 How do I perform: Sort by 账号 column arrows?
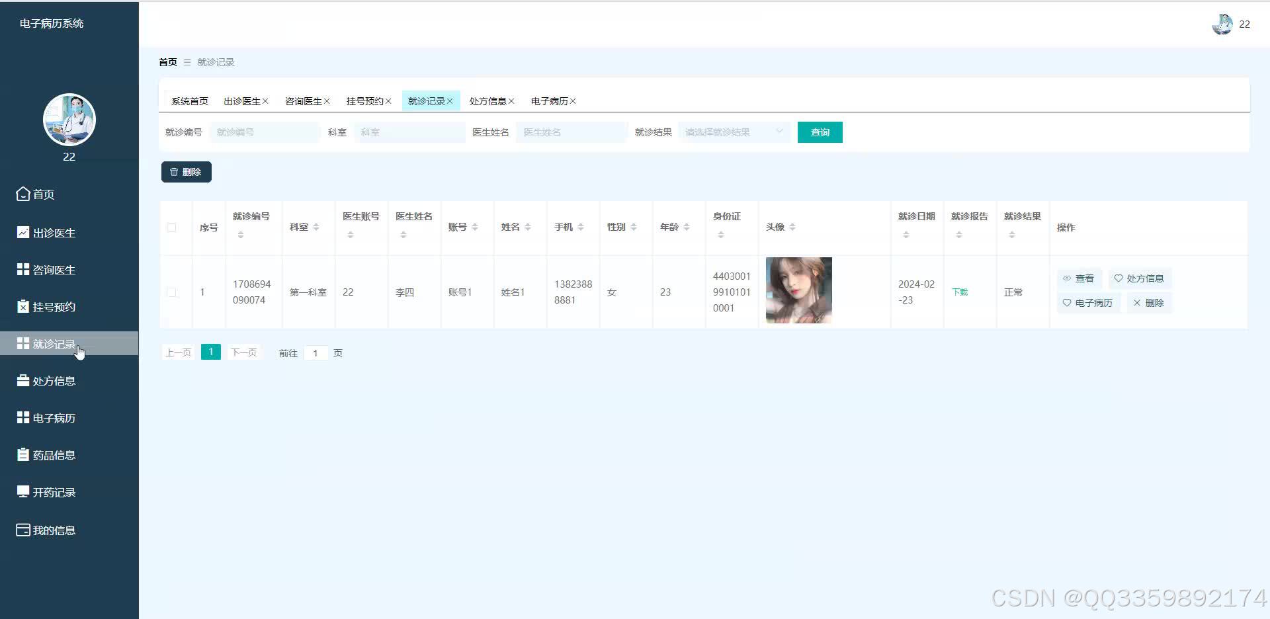[x=475, y=227]
